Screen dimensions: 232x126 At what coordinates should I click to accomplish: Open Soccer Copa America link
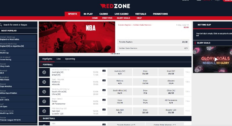tap(18, 85)
